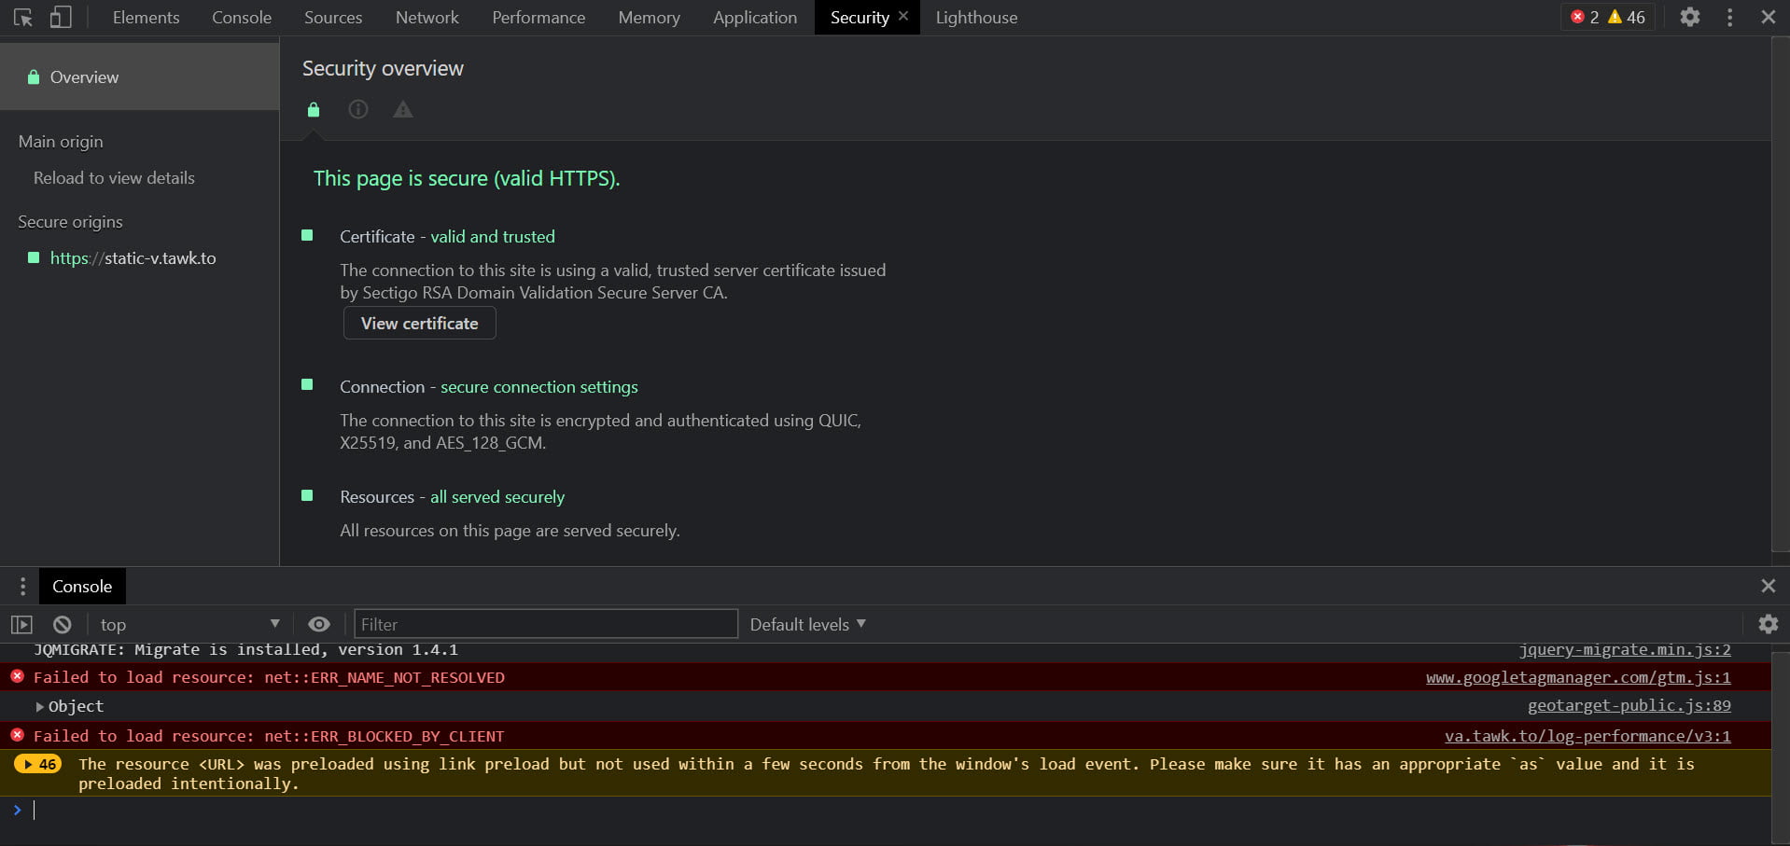Expand the logged Object entry
The width and height of the screenshot is (1790, 846).
click(x=40, y=707)
